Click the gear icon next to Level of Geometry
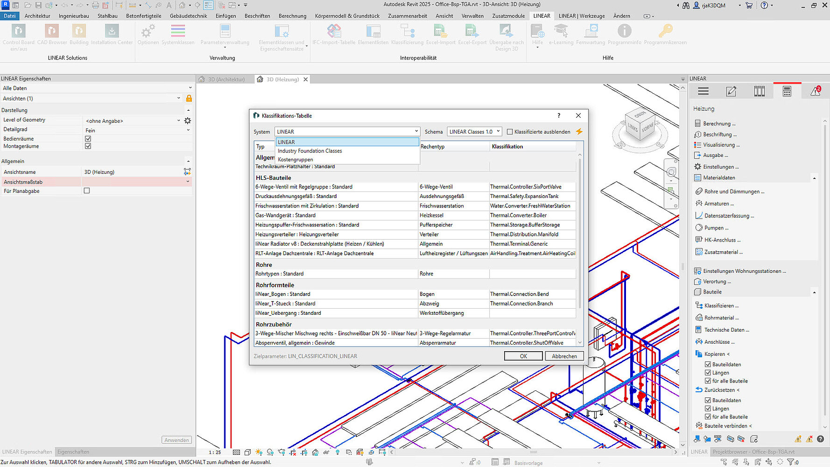The height and width of the screenshot is (467, 830). point(188,120)
